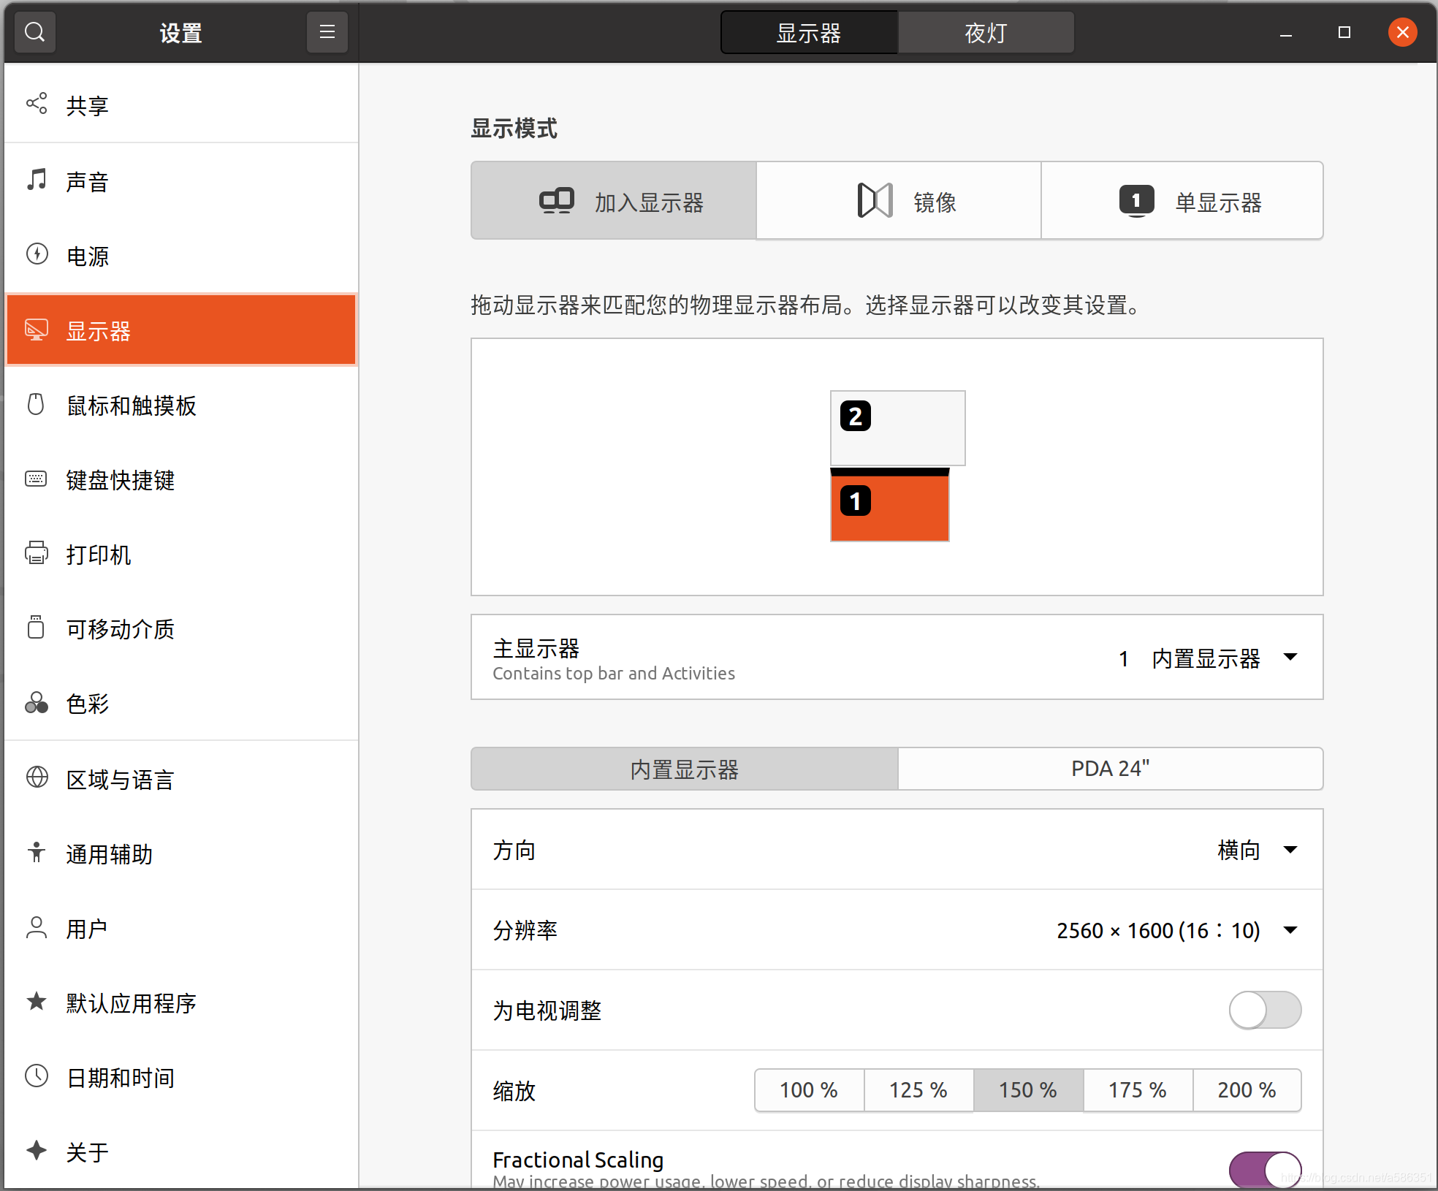Set scale to 125 %
Viewport: 1438px width, 1191px height.
point(918,1090)
